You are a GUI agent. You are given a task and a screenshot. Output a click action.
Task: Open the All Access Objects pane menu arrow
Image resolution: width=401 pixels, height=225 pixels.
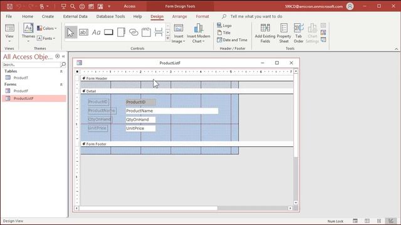(58, 56)
